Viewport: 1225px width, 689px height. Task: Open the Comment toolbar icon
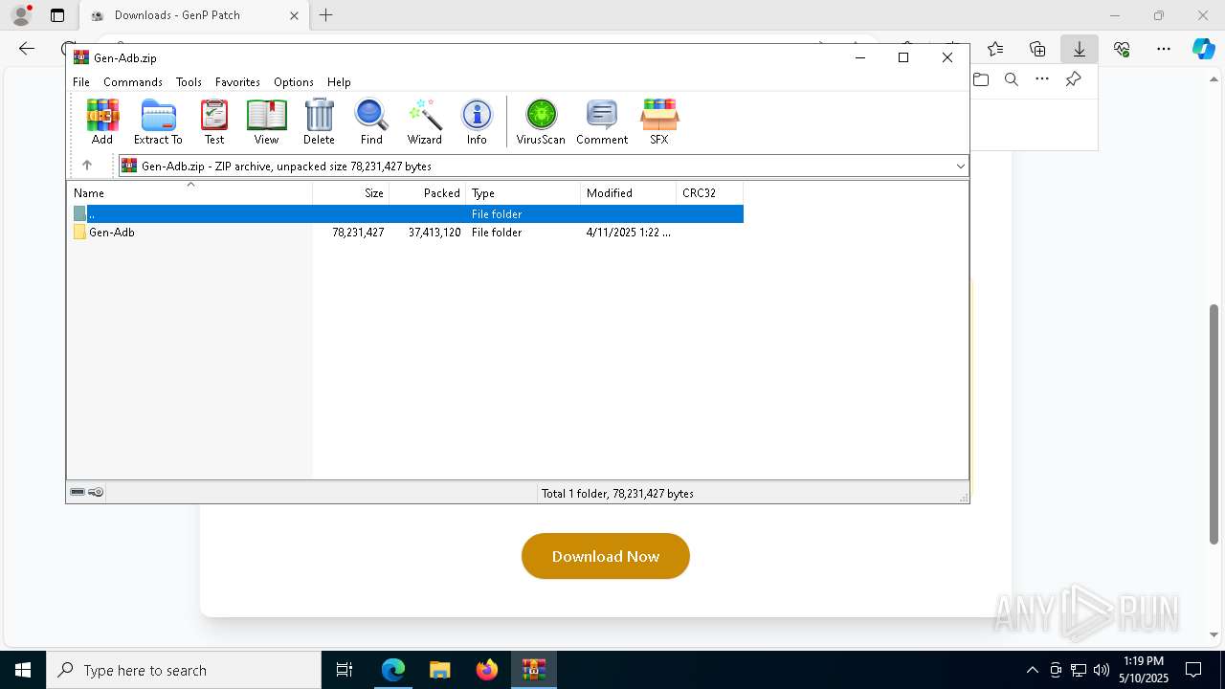tap(602, 122)
